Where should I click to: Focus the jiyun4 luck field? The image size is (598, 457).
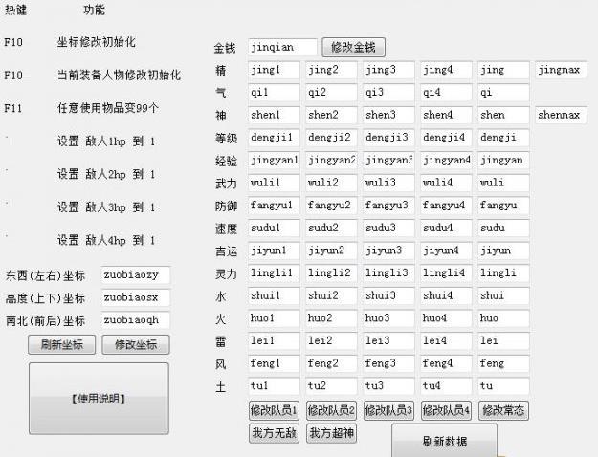pos(446,250)
